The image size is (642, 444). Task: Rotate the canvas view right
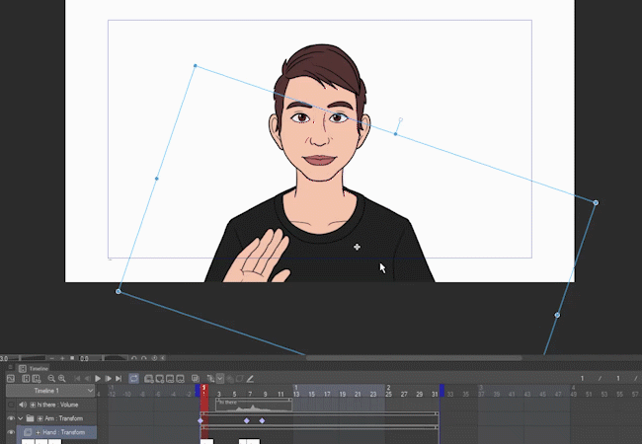[x=144, y=358]
